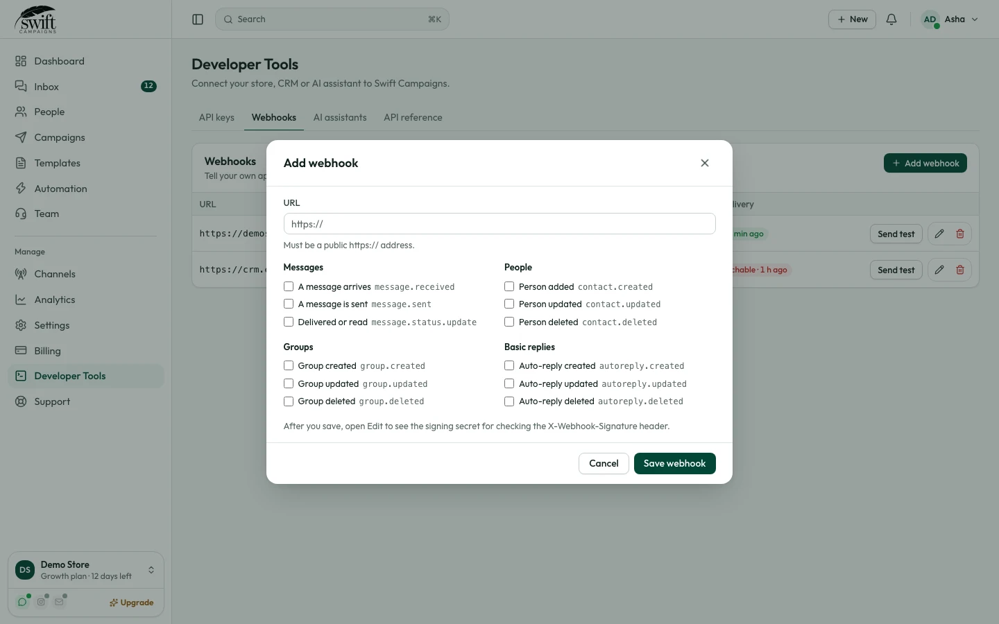
Task: Open Billing in sidebar
Action: click(x=86, y=351)
